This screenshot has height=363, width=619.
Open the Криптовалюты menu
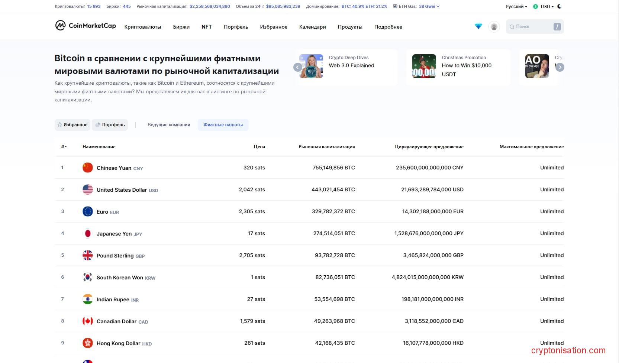143,27
